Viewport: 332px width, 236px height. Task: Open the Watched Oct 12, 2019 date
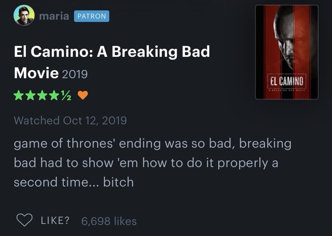coord(70,121)
